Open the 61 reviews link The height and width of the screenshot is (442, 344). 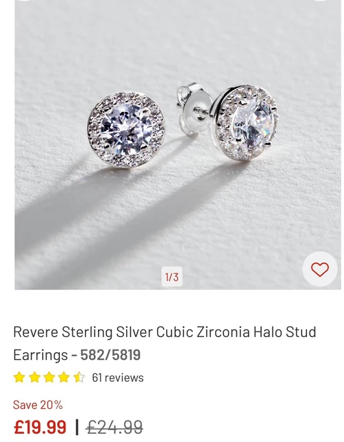pyautogui.click(x=118, y=378)
